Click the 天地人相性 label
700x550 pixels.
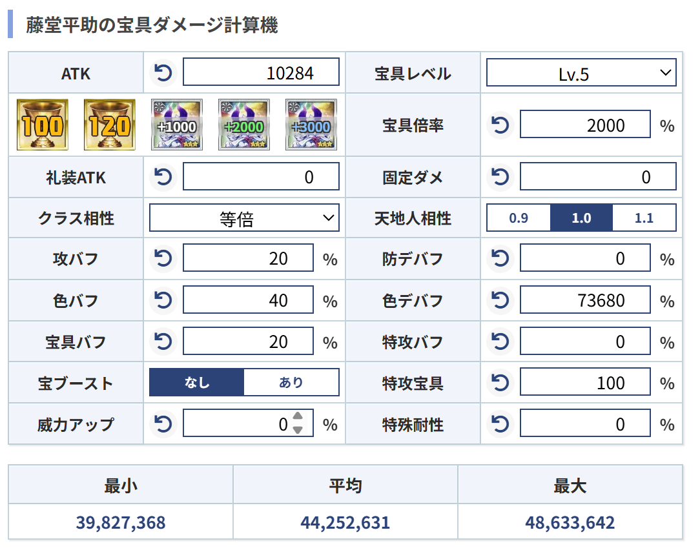pyautogui.click(x=413, y=218)
